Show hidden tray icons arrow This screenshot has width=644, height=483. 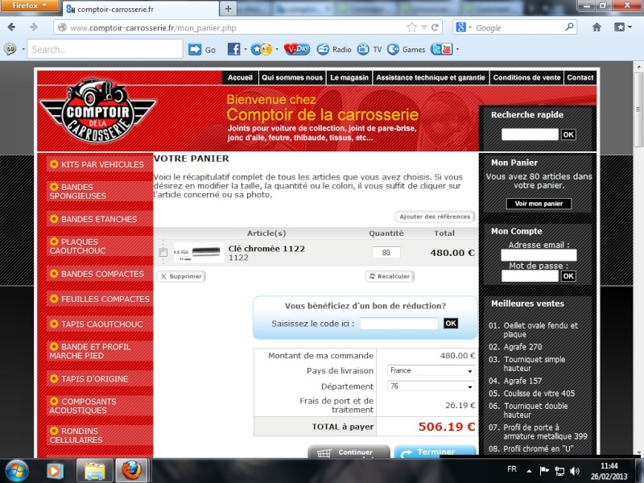[529, 471]
